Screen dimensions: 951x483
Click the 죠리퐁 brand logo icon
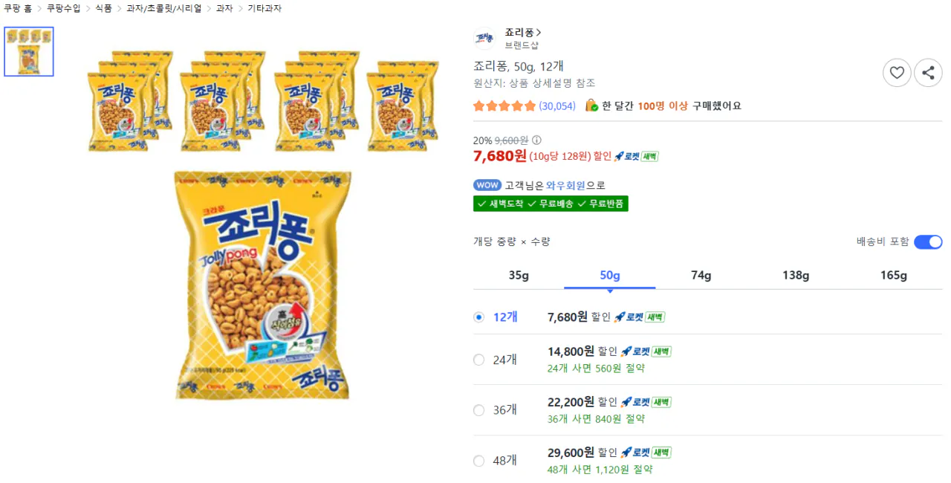484,38
